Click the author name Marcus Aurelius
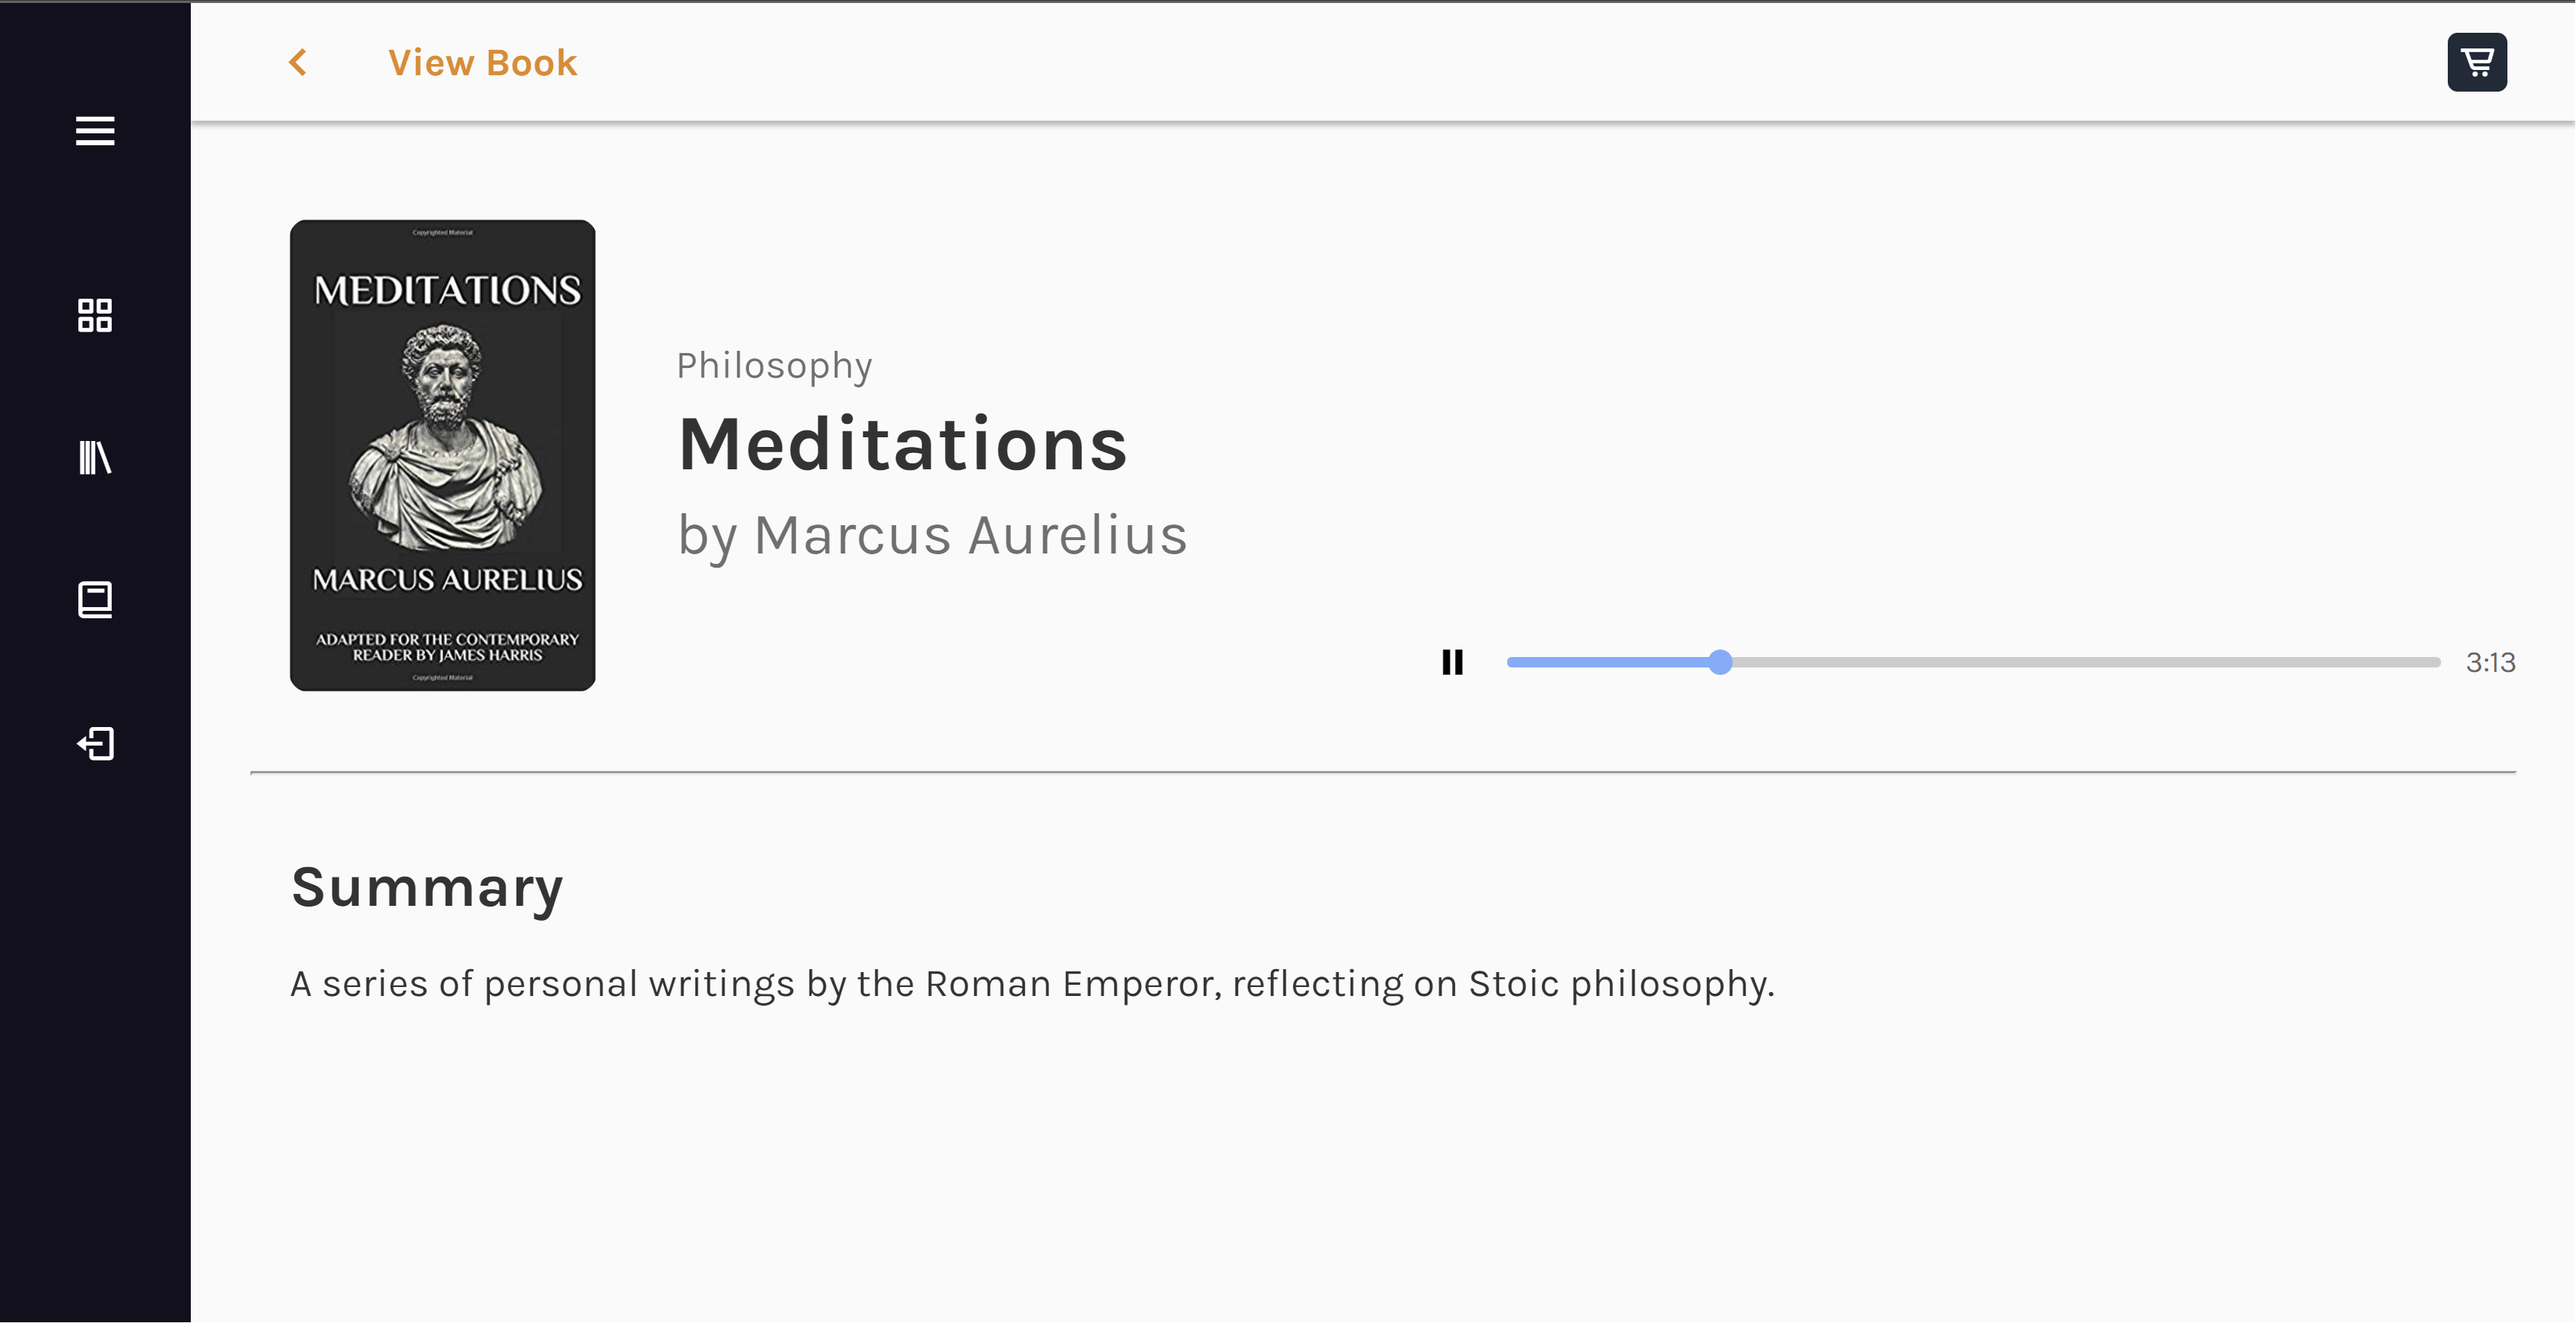This screenshot has height=1323, width=2576. click(970, 535)
